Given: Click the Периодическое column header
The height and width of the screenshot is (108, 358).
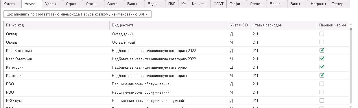Looking at the screenshot, I should tap(333, 25).
